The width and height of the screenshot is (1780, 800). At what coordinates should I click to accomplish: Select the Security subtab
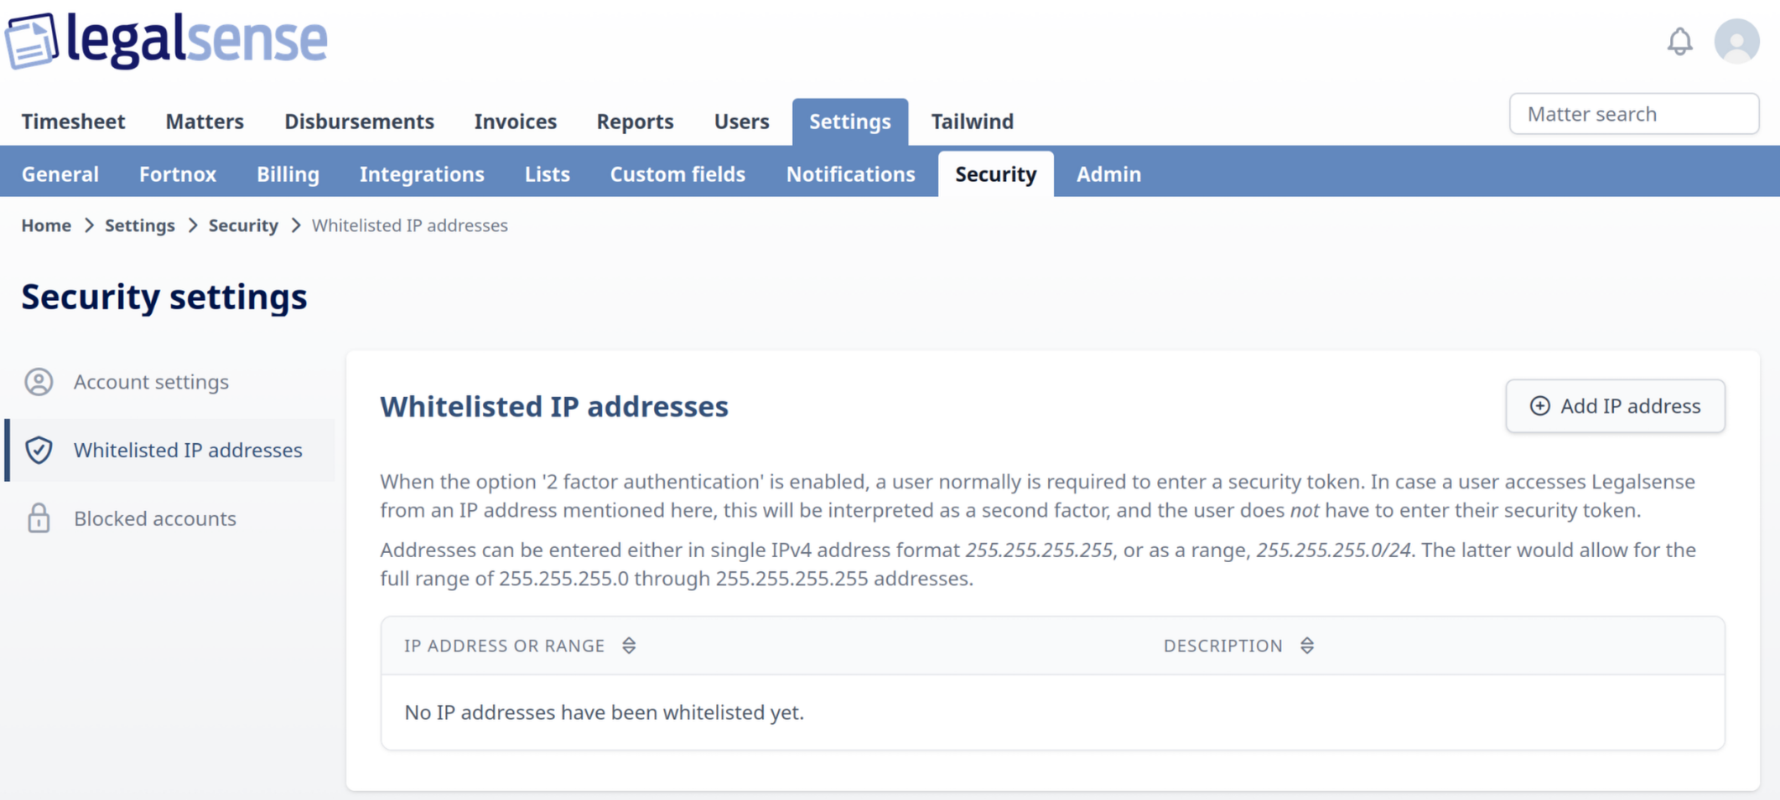995,174
